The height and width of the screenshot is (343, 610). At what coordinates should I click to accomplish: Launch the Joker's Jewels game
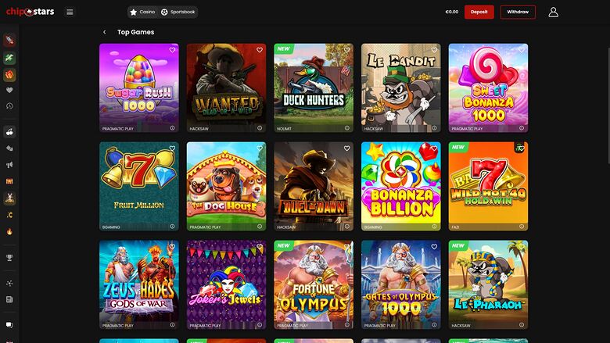tap(227, 284)
